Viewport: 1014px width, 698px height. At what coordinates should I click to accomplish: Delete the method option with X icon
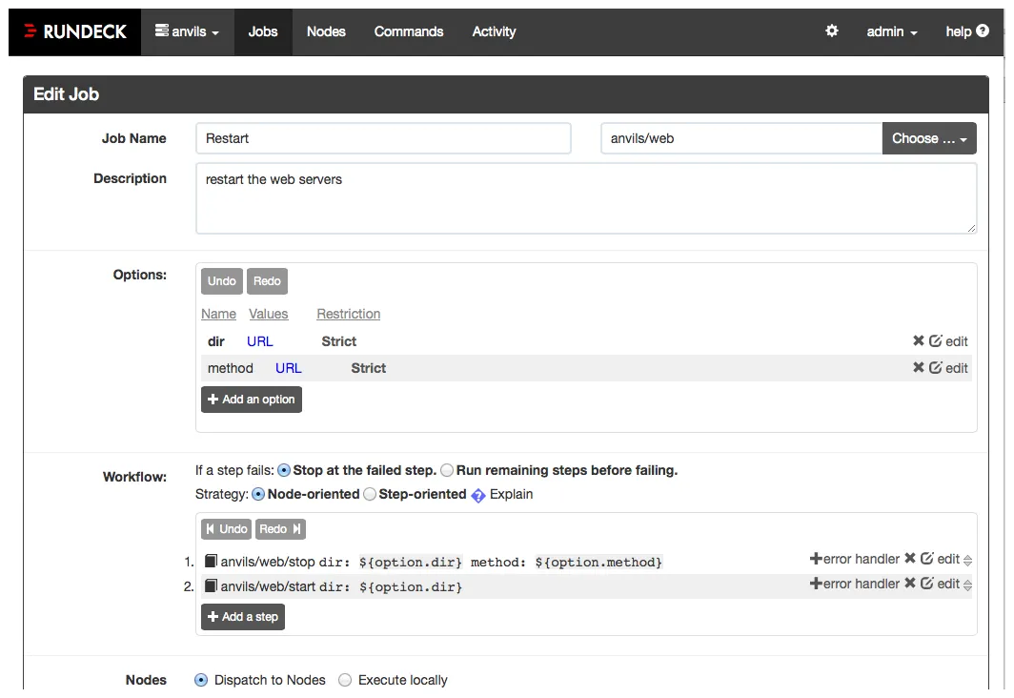918,367
